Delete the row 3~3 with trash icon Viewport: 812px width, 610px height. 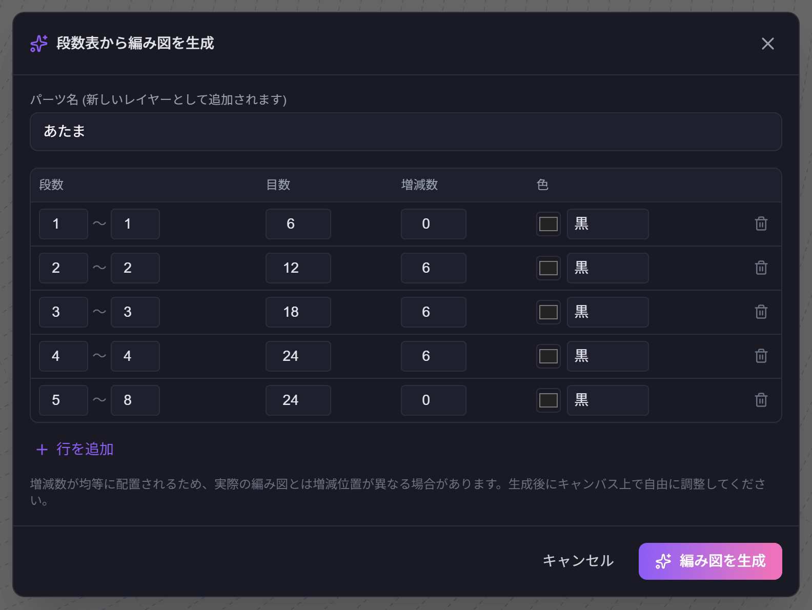[x=761, y=312]
